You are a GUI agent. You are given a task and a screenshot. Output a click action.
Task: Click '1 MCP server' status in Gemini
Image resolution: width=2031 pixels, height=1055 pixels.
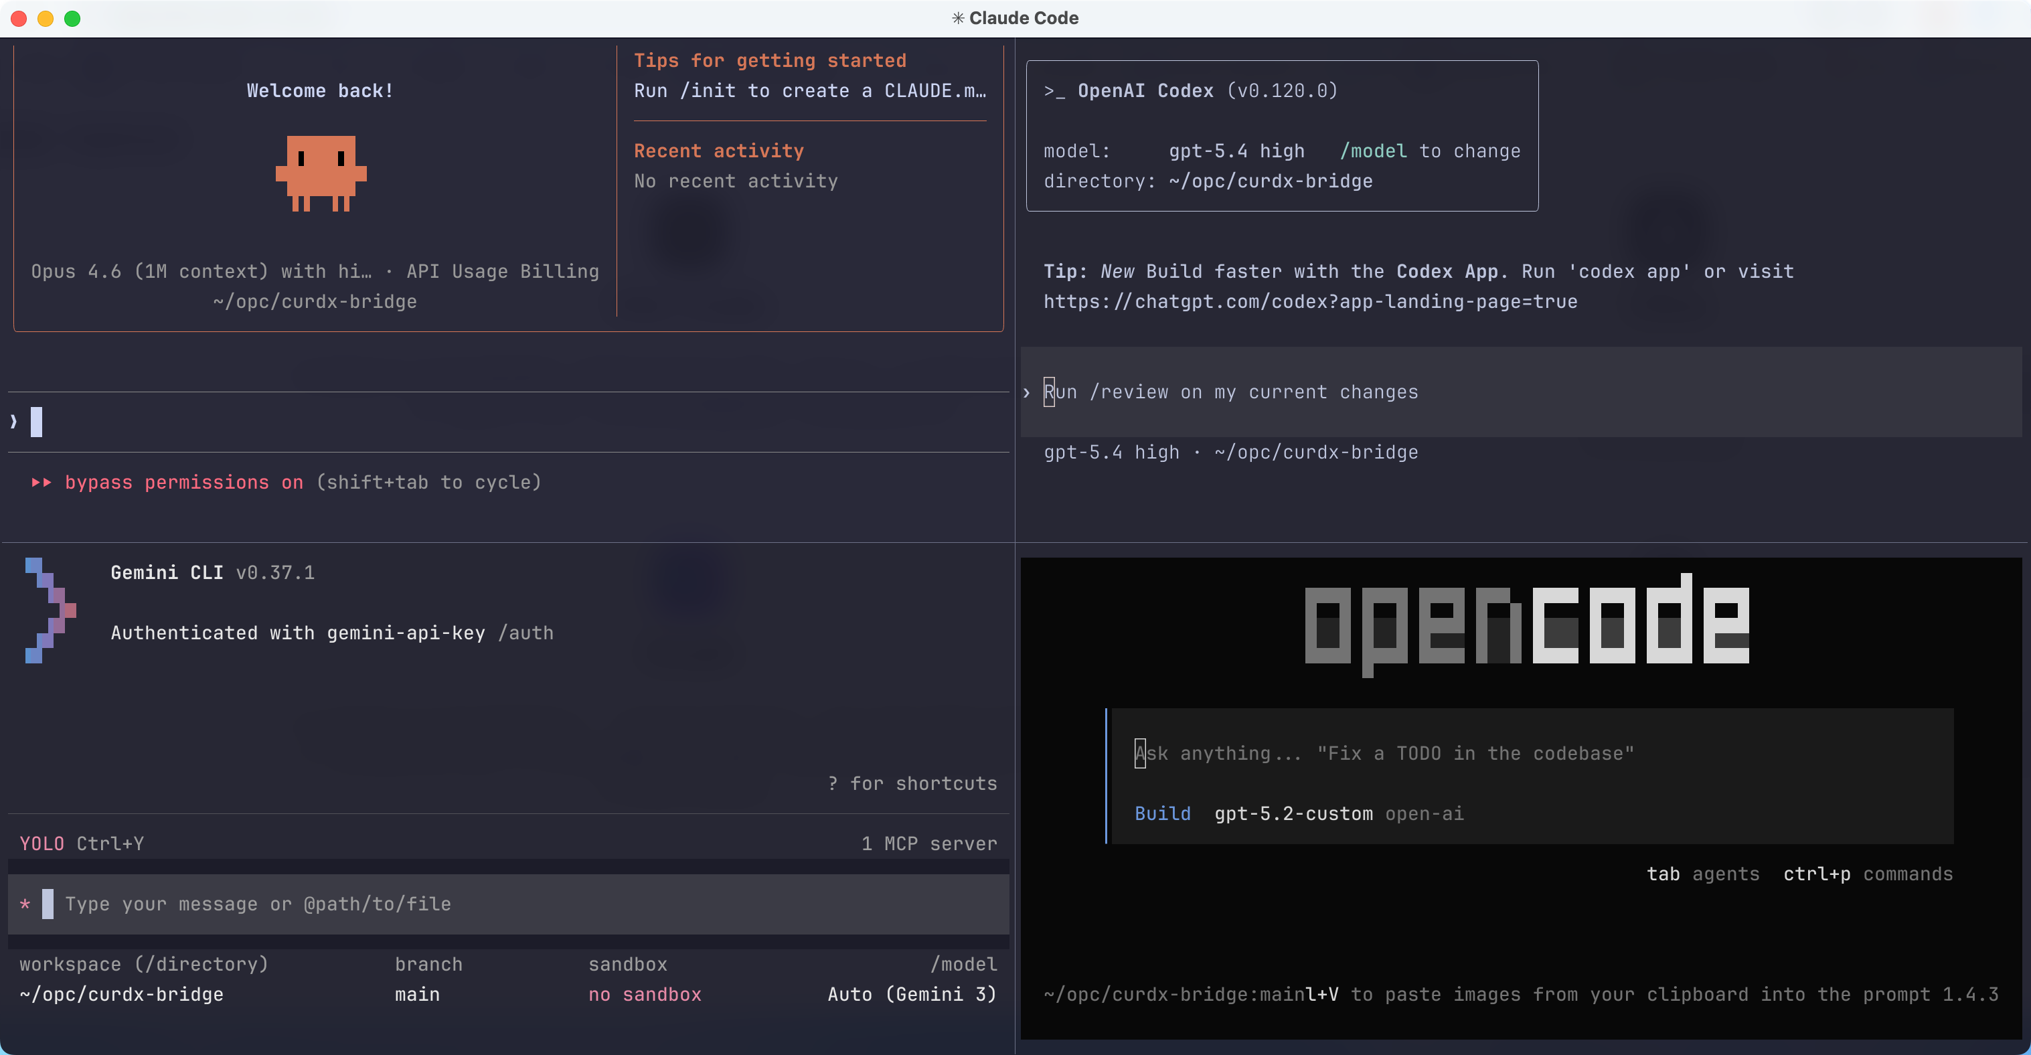pyautogui.click(x=928, y=843)
